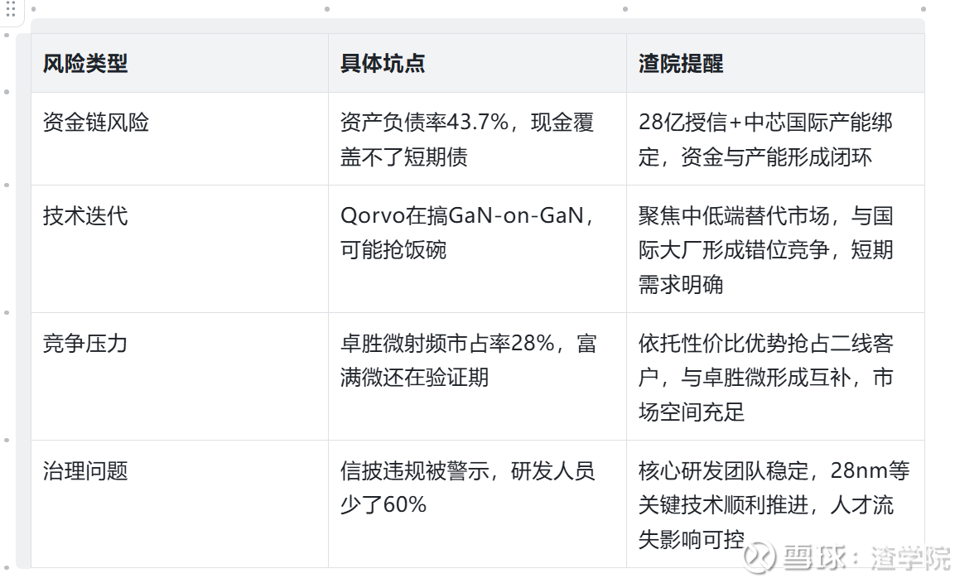
Task: Click the 资金链风险 row label cell
Action: tap(96, 123)
